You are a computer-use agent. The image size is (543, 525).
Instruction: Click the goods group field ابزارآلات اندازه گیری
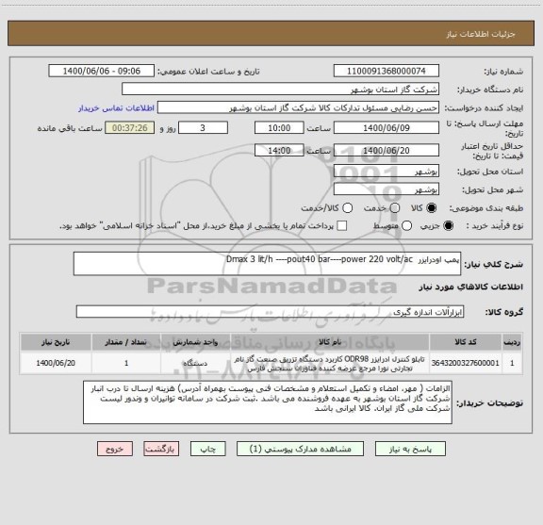(270, 312)
